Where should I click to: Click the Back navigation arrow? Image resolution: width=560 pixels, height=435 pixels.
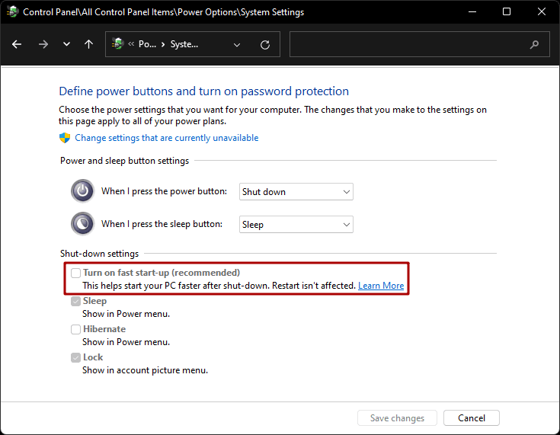pyautogui.click(x=17, y=44)
